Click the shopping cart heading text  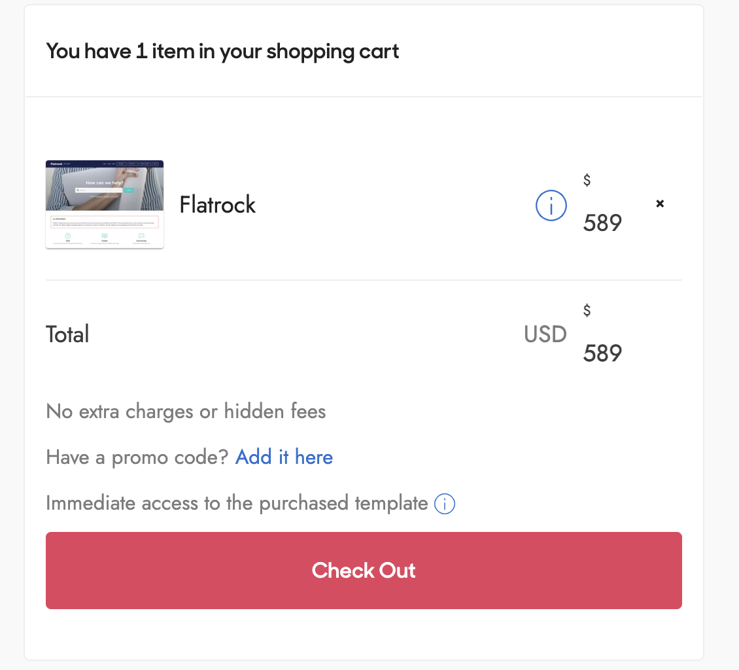(x=222, y=51)
